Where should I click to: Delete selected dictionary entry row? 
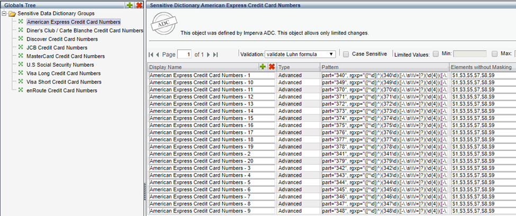coord(271,67)
